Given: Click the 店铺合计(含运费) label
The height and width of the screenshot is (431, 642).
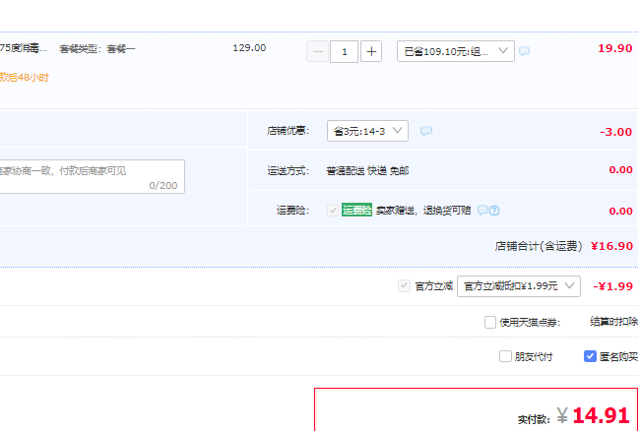Looking at the screenshot, I should pyautogui.click(x=539, y=246).
